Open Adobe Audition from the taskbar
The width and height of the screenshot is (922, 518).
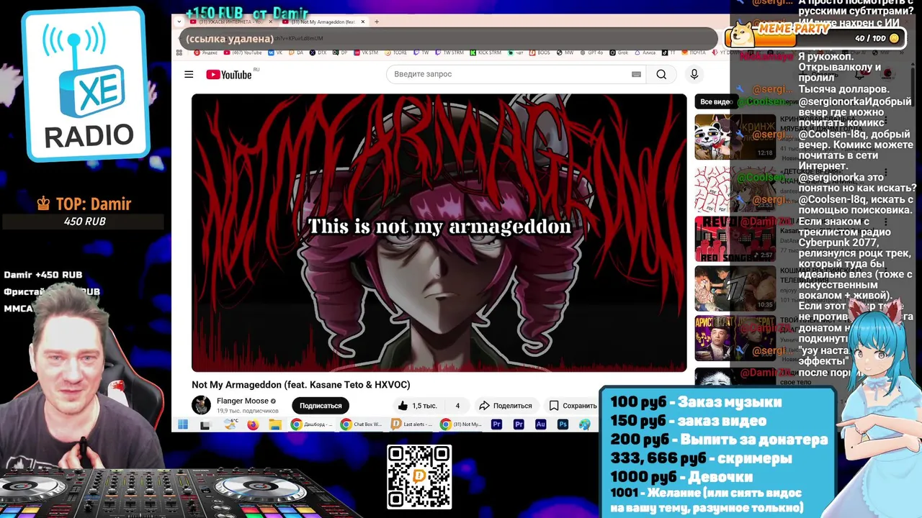[541, 425]
